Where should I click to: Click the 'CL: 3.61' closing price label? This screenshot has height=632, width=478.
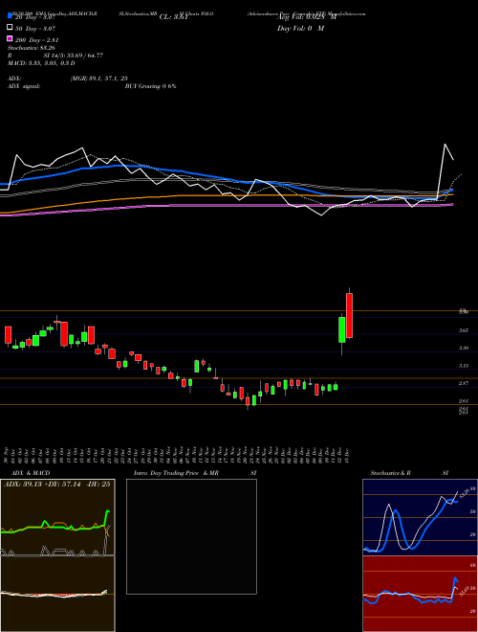[x=173, y=17]
